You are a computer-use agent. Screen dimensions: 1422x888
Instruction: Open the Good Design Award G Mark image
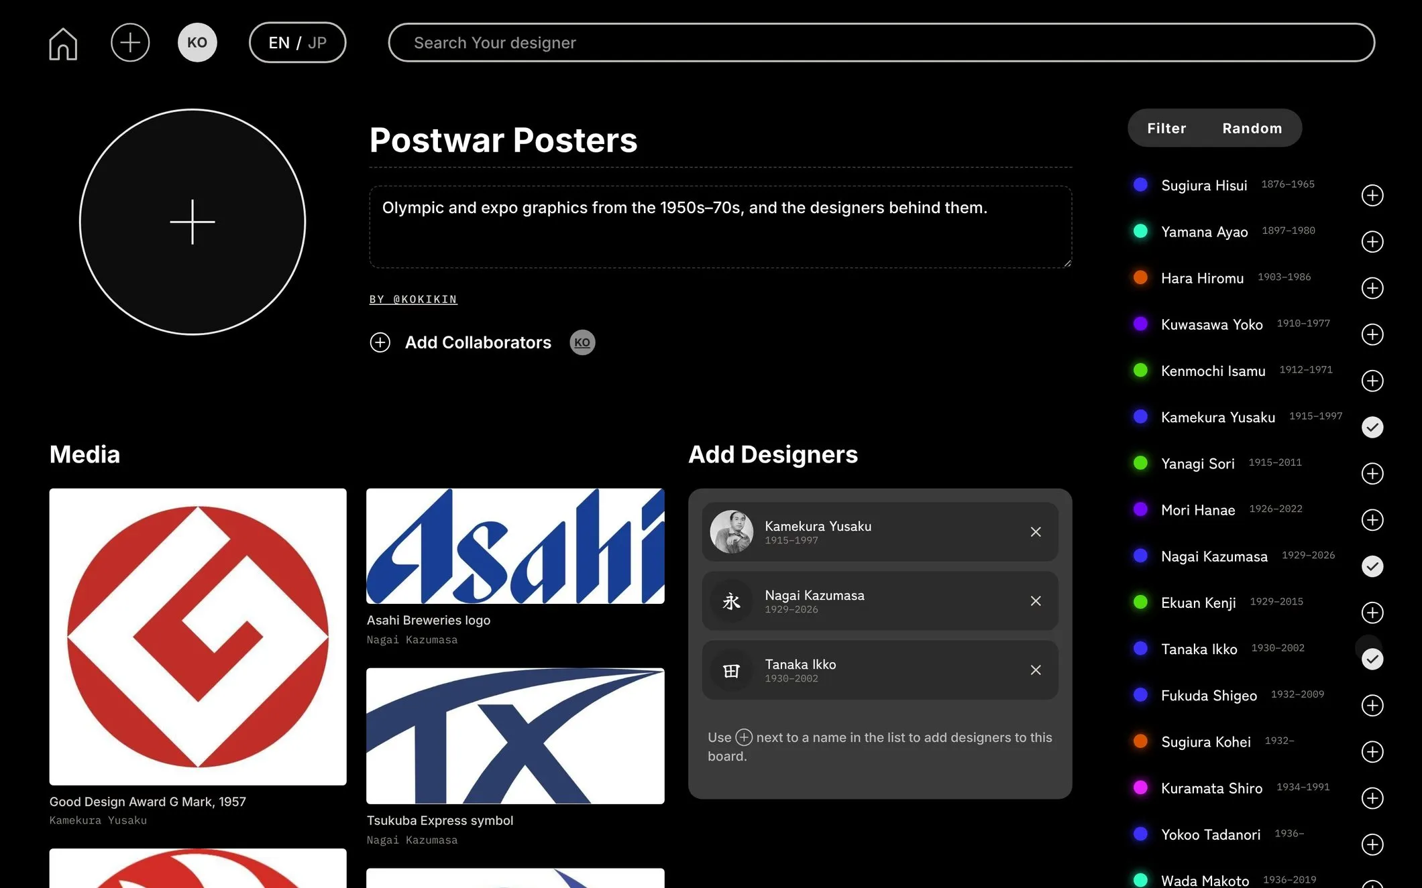(x=198, y=637)
